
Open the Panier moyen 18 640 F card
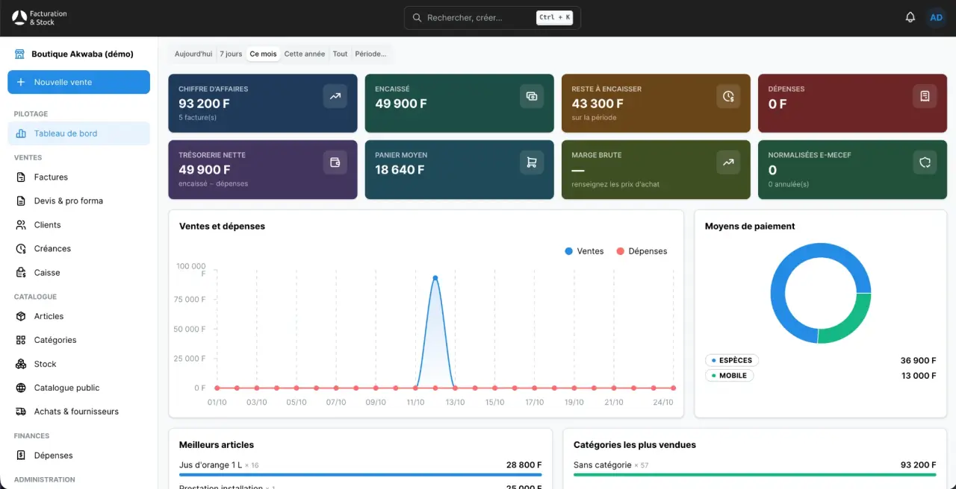tap(459, 169)
